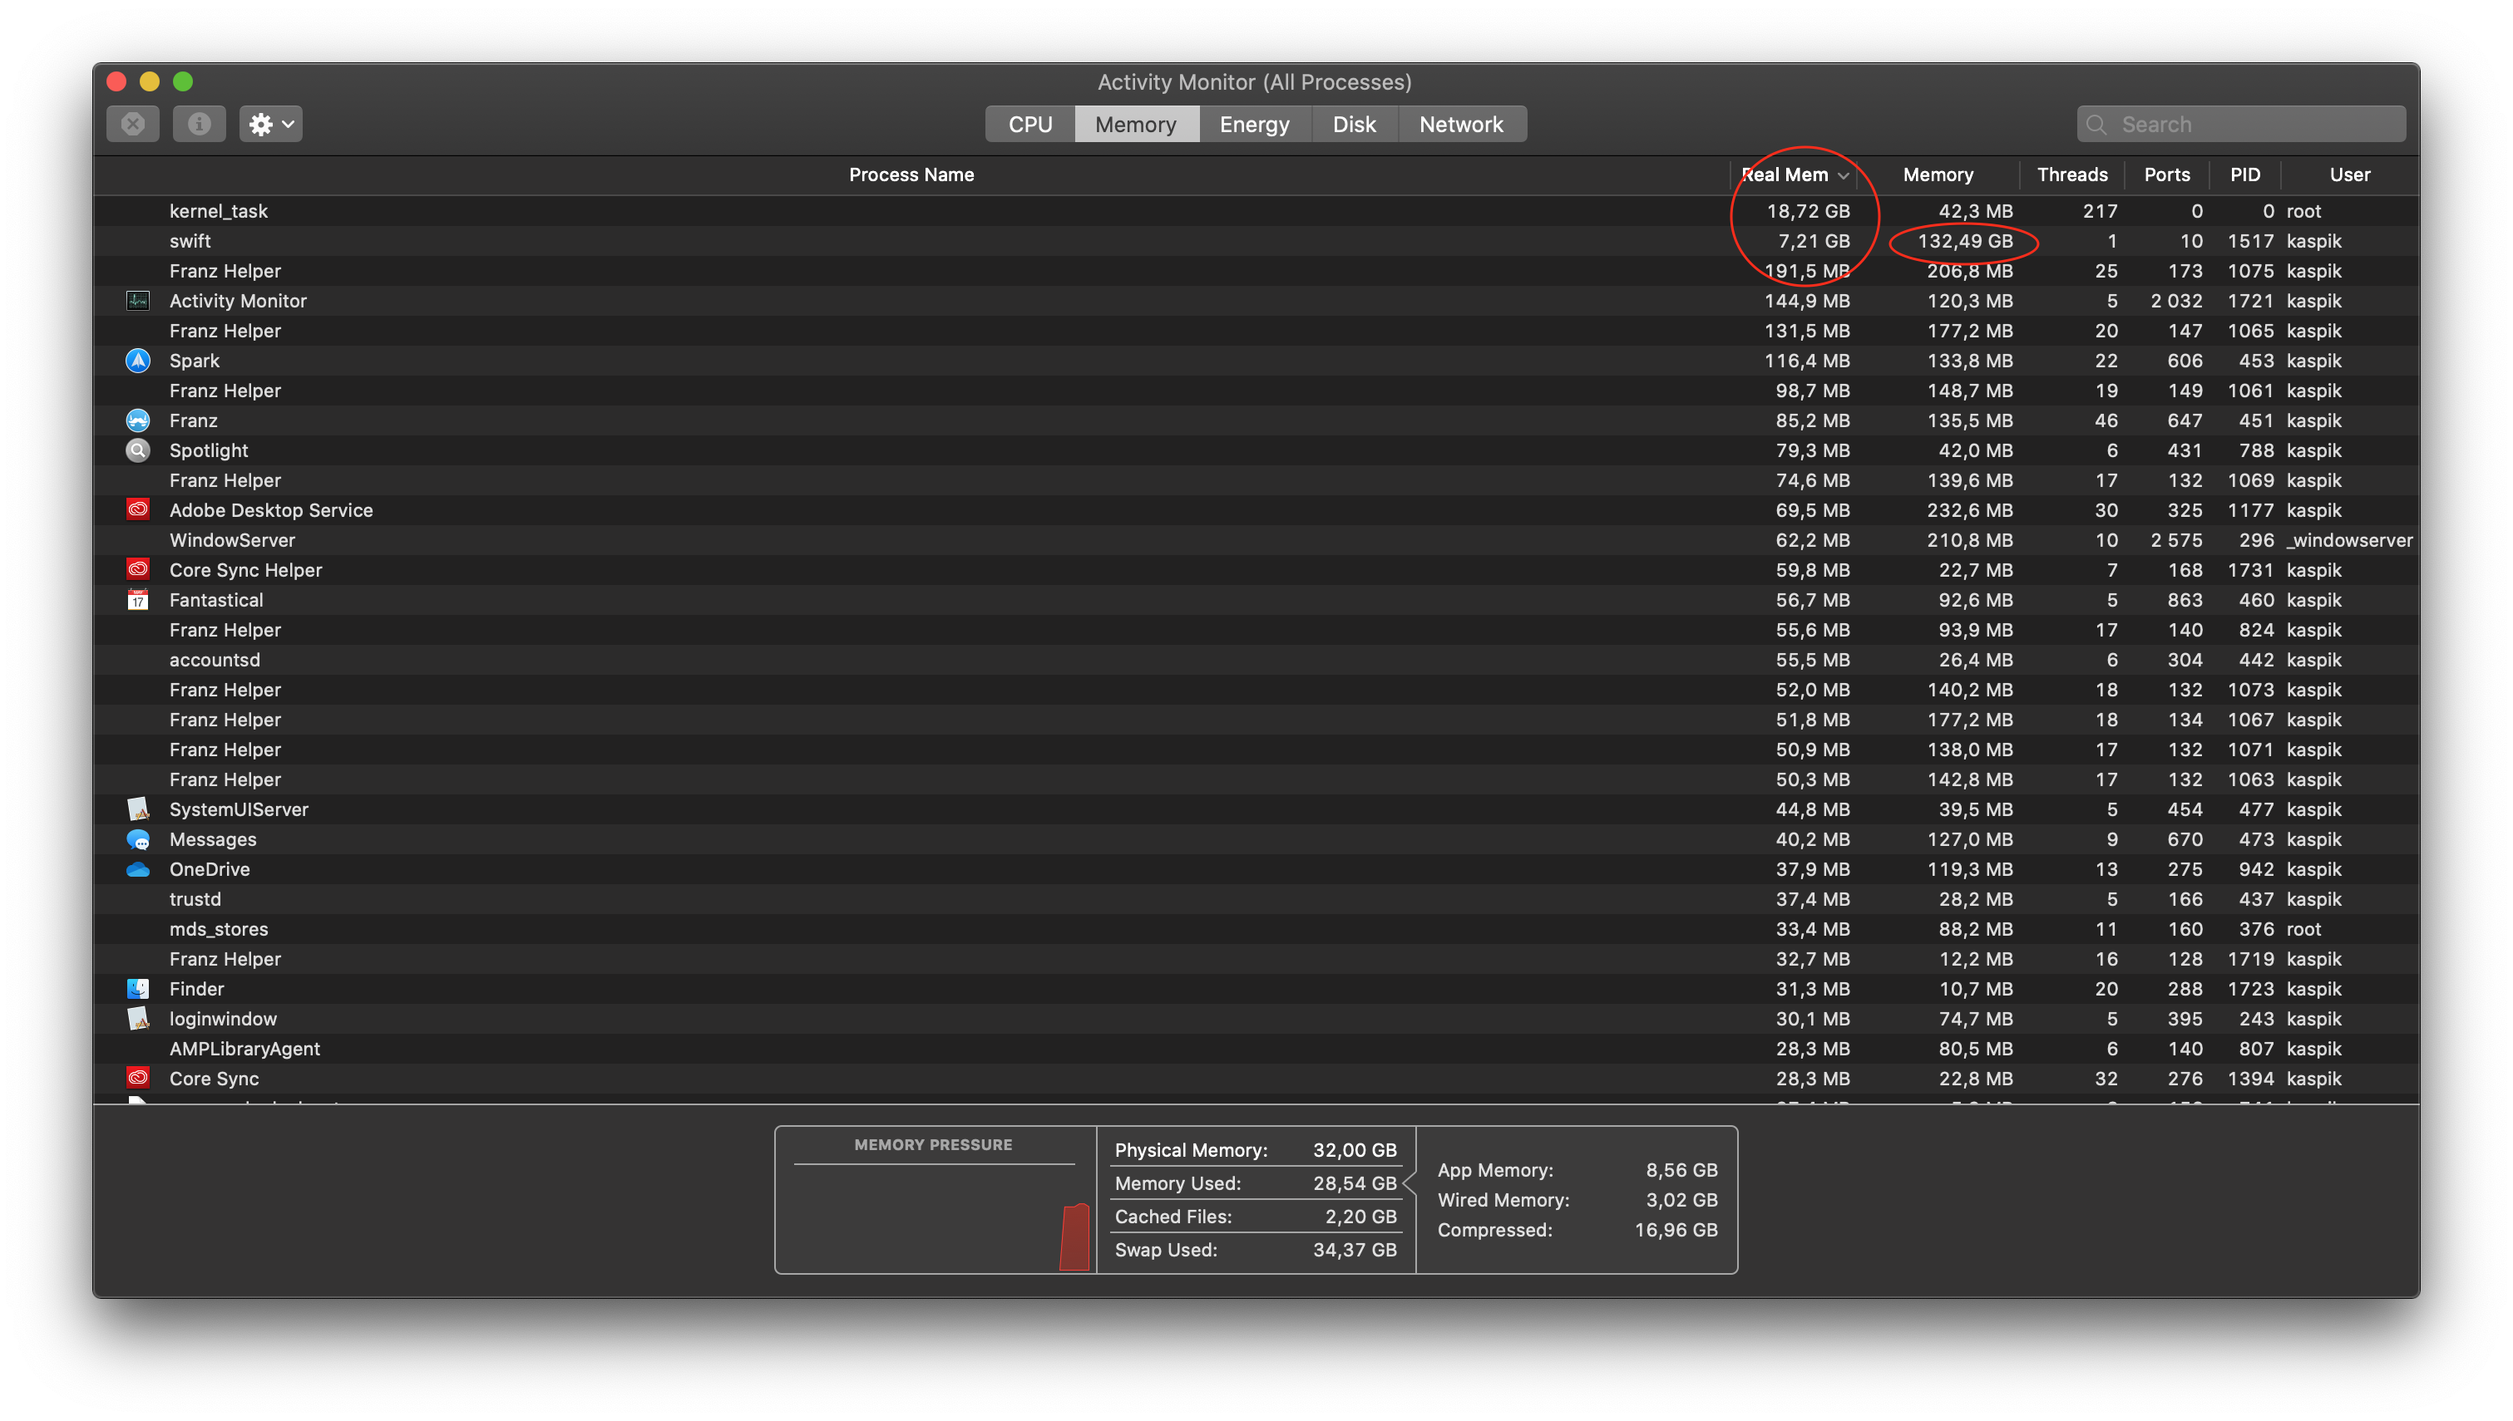Toggle Real Mem sort order arrow
Viewport: 2513px width, 1421px height.
(1844, 175)
